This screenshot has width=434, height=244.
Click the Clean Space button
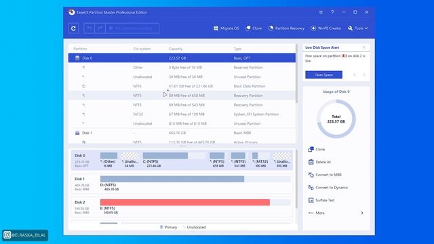tap(323, 75)
